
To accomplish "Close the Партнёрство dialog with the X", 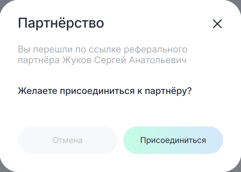I will point(217,24).
